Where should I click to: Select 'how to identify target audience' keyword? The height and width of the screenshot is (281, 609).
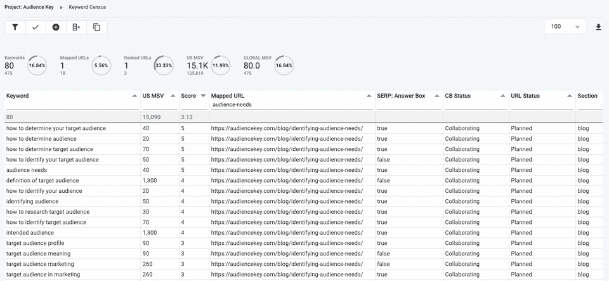46,223
